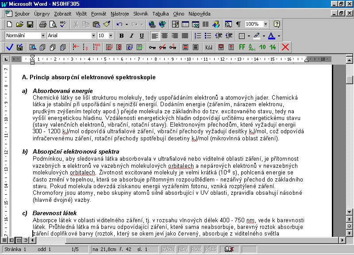Image resolution: width=354 pixels, height=255 pixels.
Task: Toggle show paragraph marks (¶)
Action: (x=239, y=24)
